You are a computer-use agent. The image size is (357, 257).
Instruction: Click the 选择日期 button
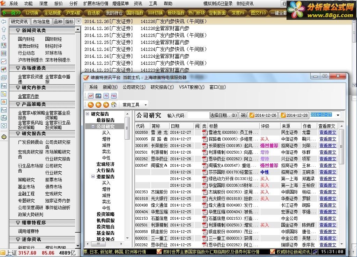click(224, 115)
